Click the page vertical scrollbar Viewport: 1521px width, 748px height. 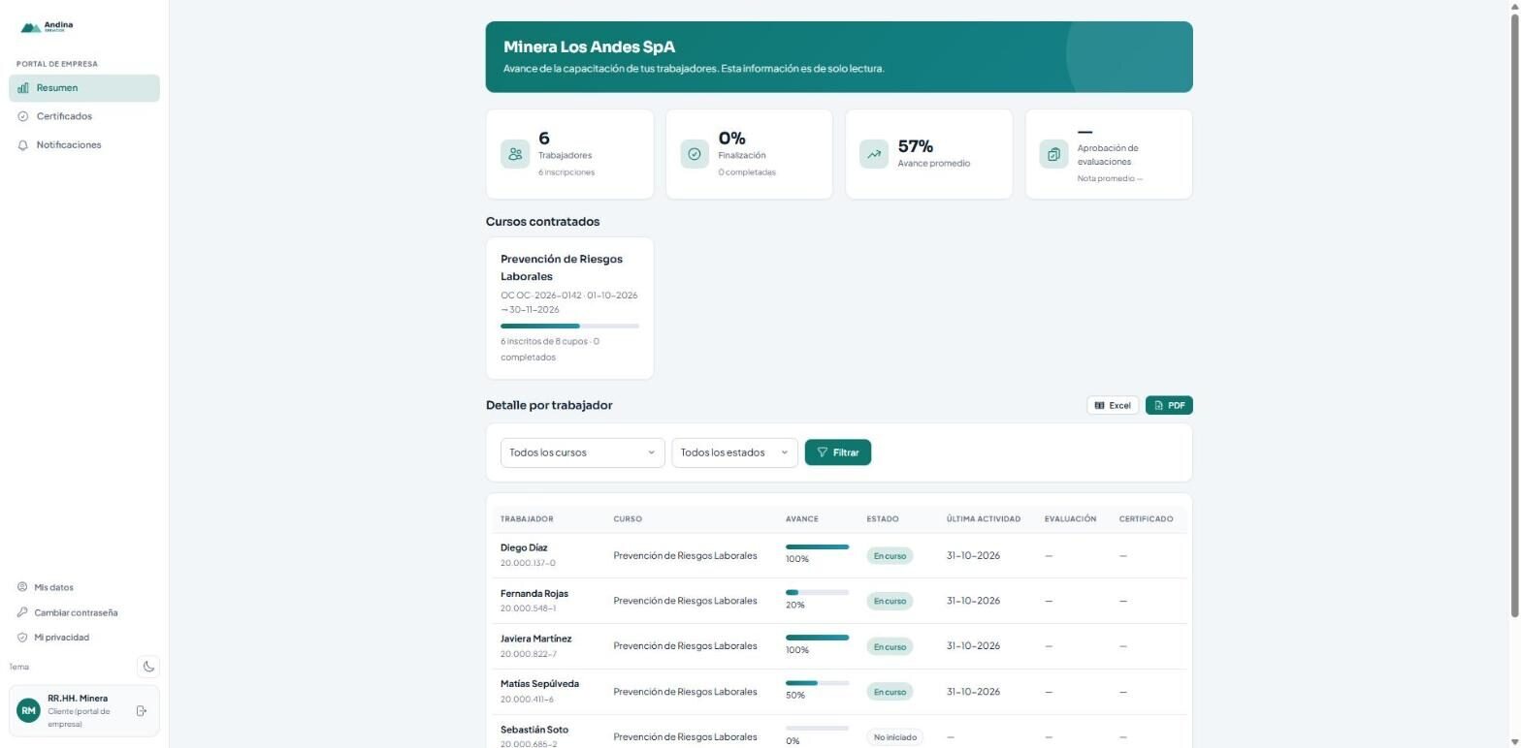(x=1514, y=315)
